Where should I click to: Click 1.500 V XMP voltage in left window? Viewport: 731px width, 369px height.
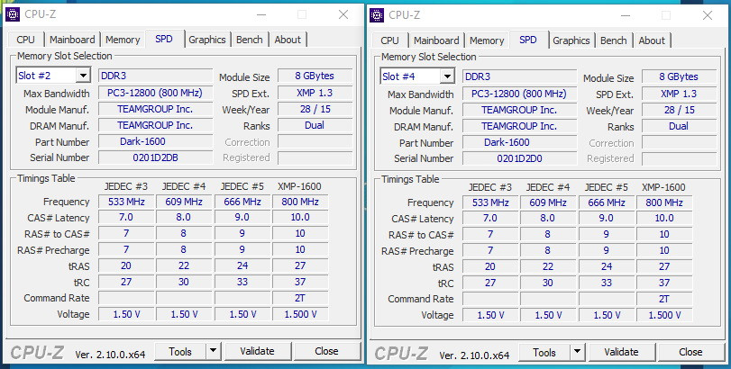pos(300,314)
